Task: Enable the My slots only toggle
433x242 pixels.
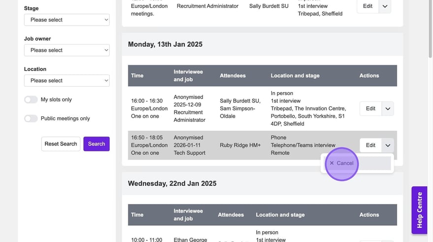Action: pyautogui.click(x=31, y=100)
